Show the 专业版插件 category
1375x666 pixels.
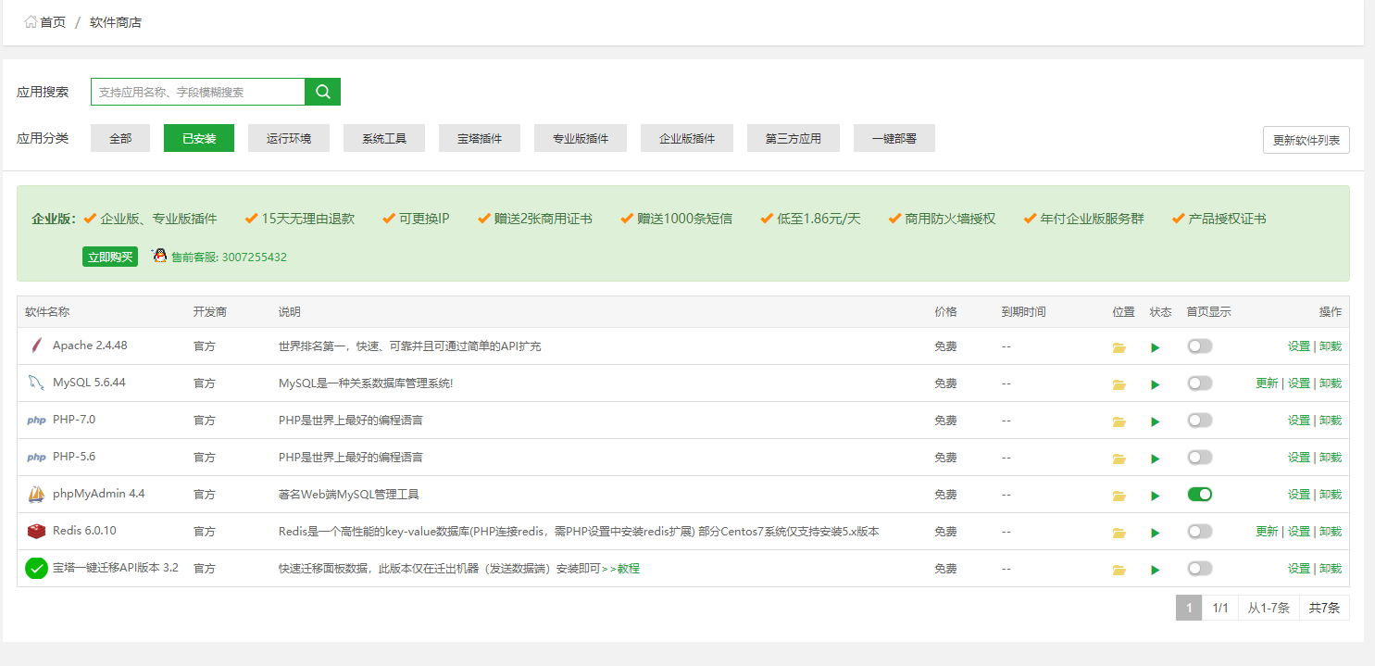[581, 138]
